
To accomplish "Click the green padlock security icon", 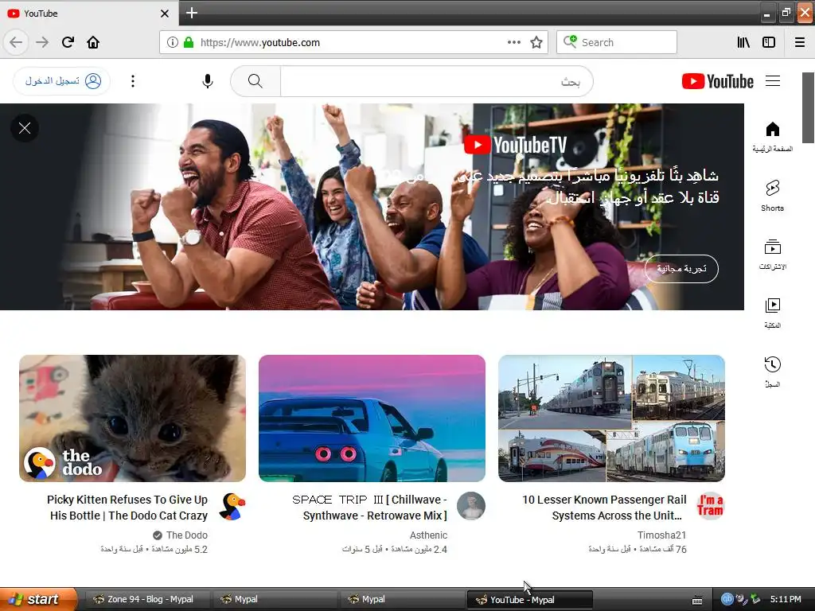I will 188,43.
